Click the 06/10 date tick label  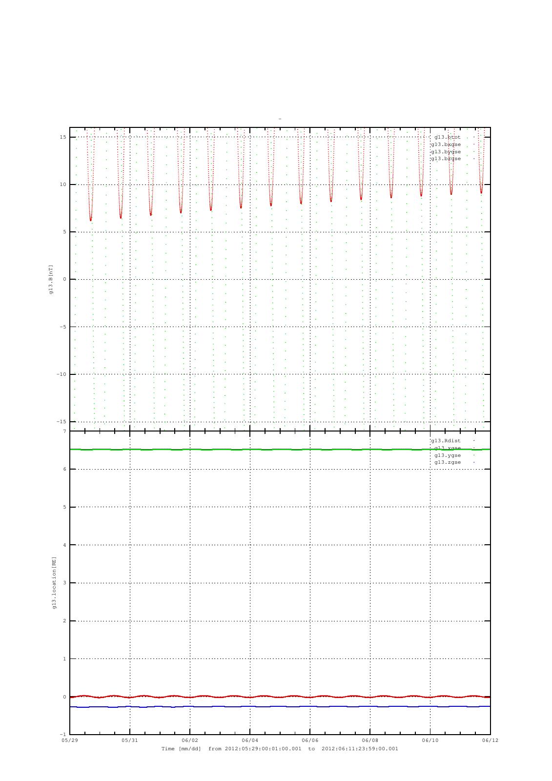[430, 740]
